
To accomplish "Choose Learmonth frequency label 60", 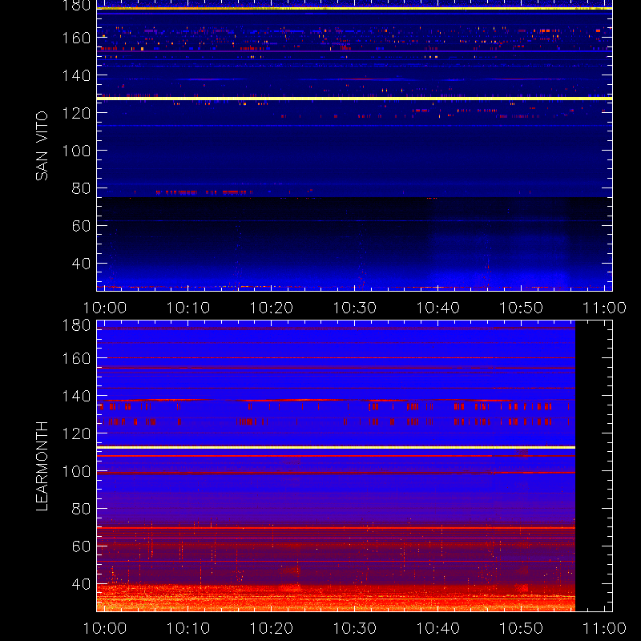I will click(x=81, y=546).
